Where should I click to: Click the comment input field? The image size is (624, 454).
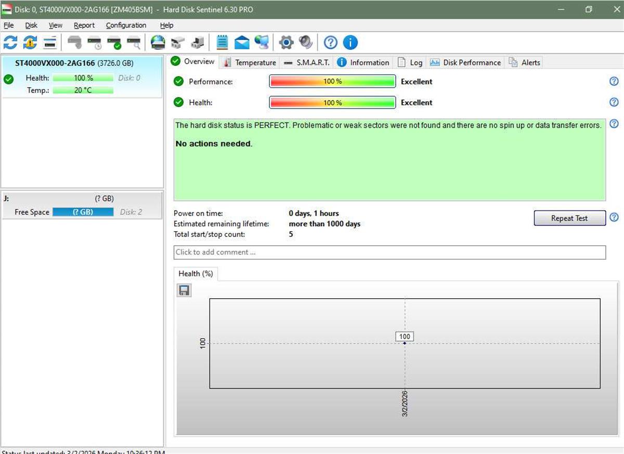tap(389, 252)
